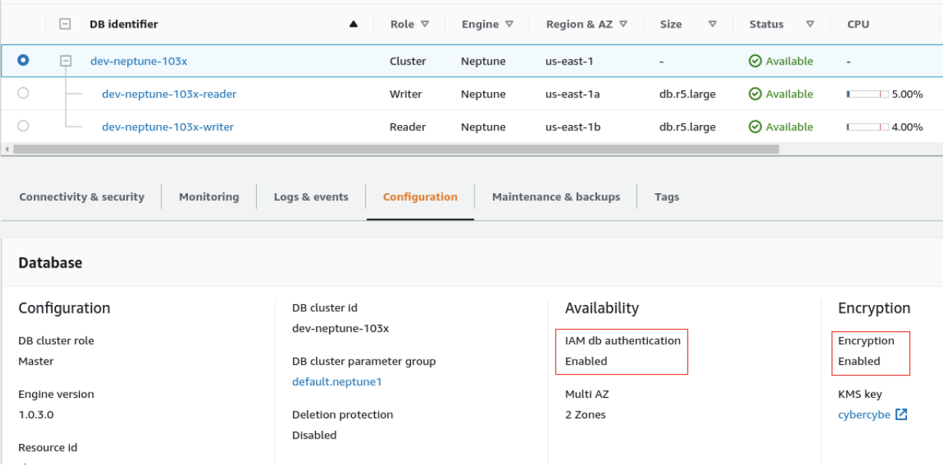Click db.r5.large size in reader row

pyautogui.click(x=688, y=94)
